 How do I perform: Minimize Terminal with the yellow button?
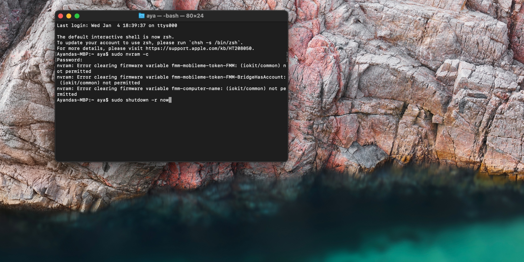click(69, 16)
